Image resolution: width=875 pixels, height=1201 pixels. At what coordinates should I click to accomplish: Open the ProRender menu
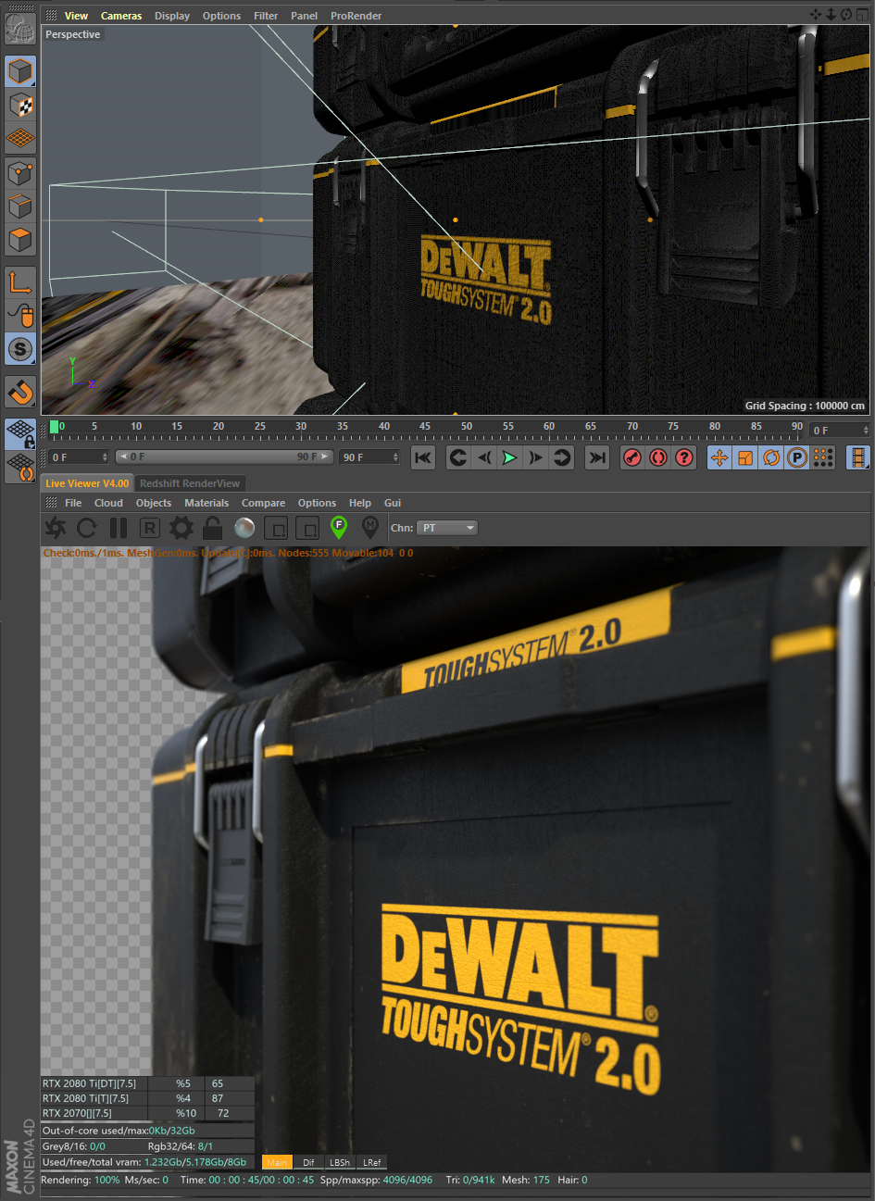click(356, 16)
